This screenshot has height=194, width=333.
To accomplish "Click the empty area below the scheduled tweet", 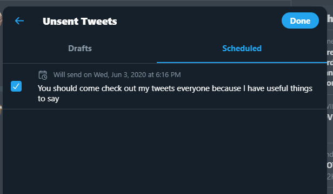I will (x=164, y=151).
